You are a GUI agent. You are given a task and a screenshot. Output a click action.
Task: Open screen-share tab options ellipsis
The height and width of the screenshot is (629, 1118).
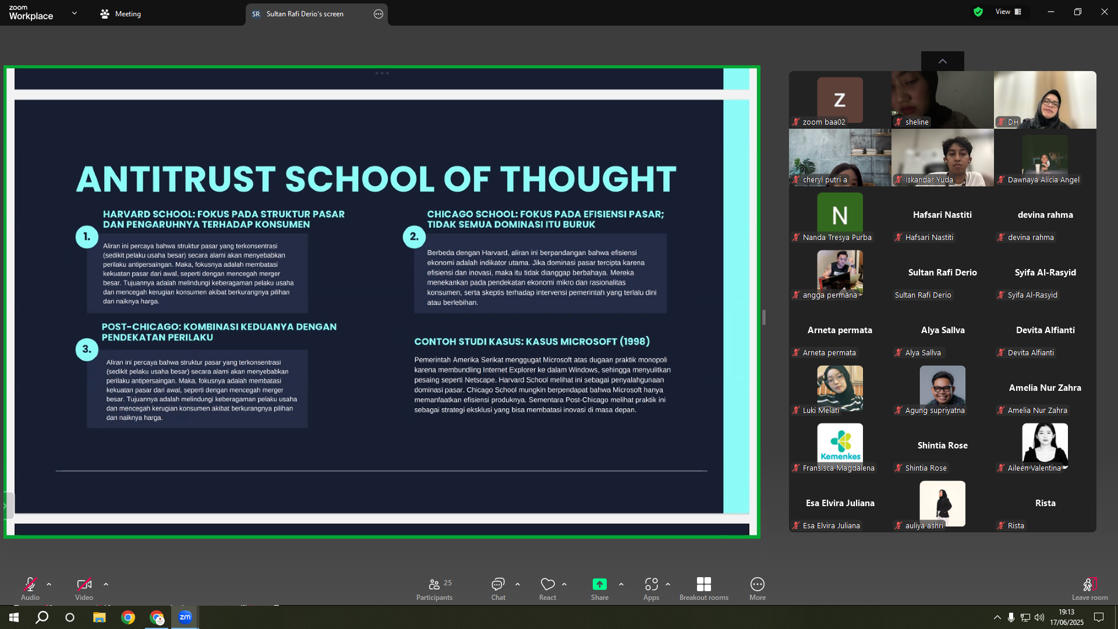378,14
